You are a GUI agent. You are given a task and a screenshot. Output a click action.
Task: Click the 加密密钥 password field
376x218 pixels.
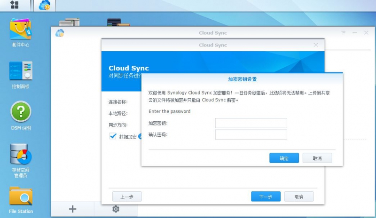click(x=251, y=123)
